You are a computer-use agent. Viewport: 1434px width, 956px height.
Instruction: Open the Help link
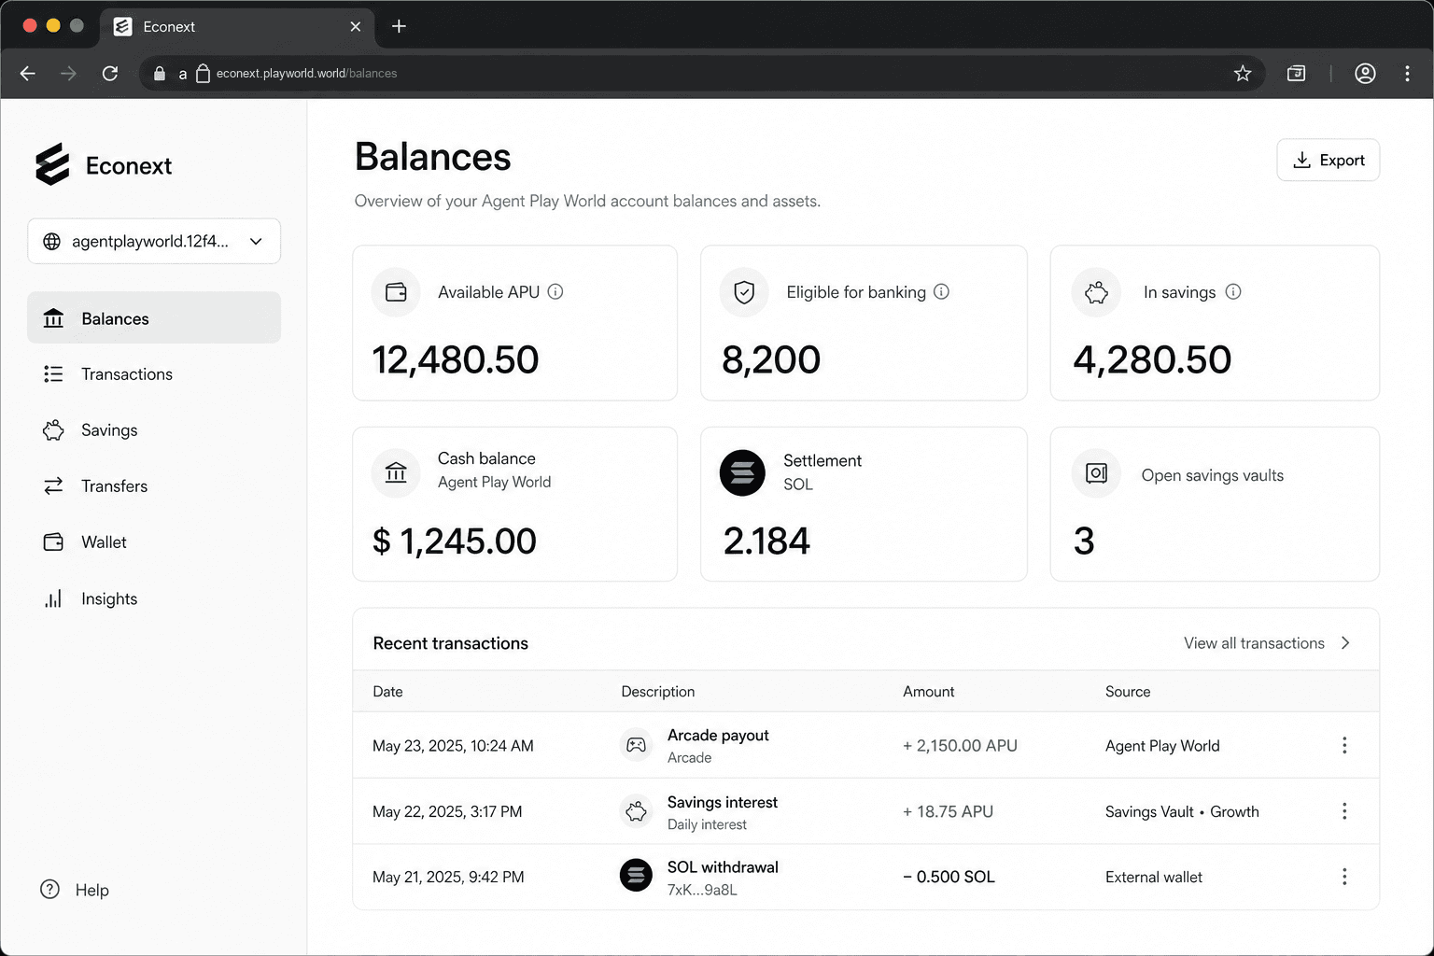[x=75, y=890]
